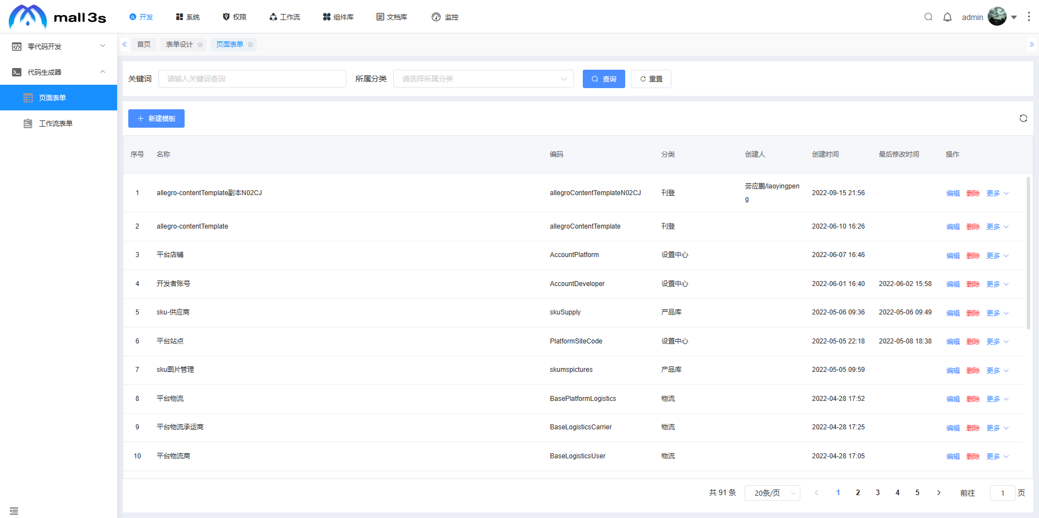Focus the 前往 page number input

pyautogui.click(x=1002, y=493)
